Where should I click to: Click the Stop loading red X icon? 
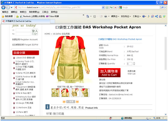pos(115,8)
